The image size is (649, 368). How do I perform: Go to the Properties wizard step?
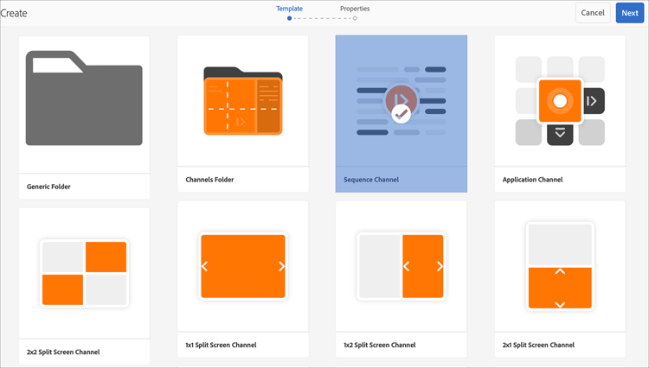tap(355, 9)
